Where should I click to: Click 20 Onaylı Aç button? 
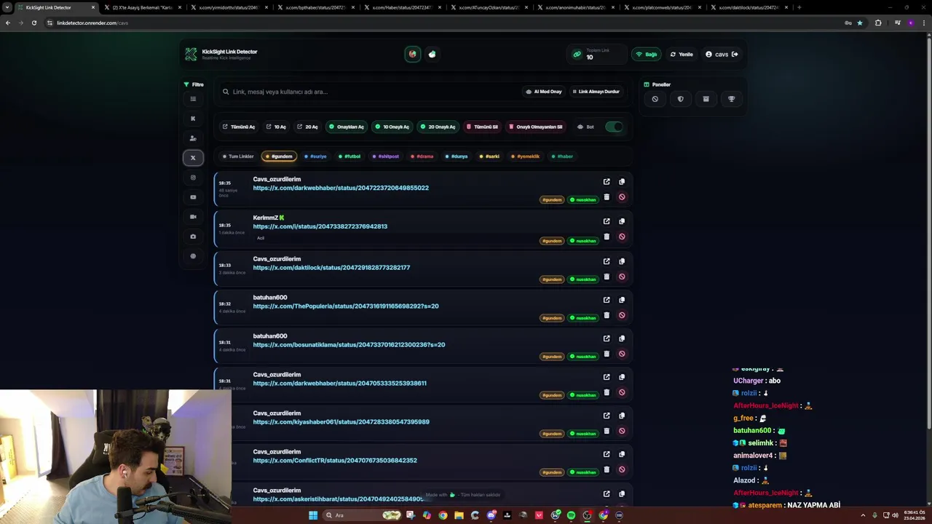(x=438, y=127)
